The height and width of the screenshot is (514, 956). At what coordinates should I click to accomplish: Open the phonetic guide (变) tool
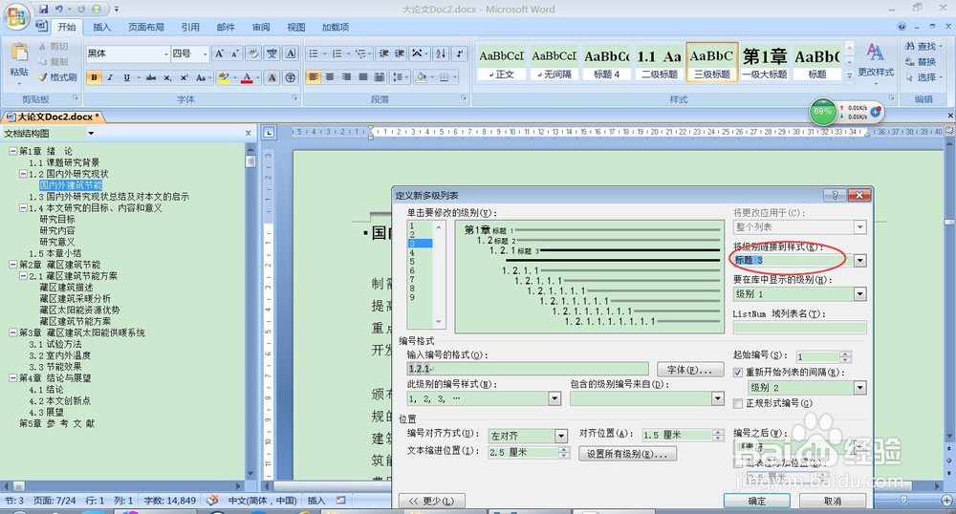[272, 54]
